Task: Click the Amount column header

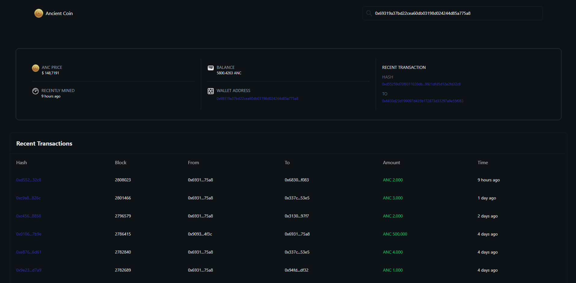Action: point(391,163)
